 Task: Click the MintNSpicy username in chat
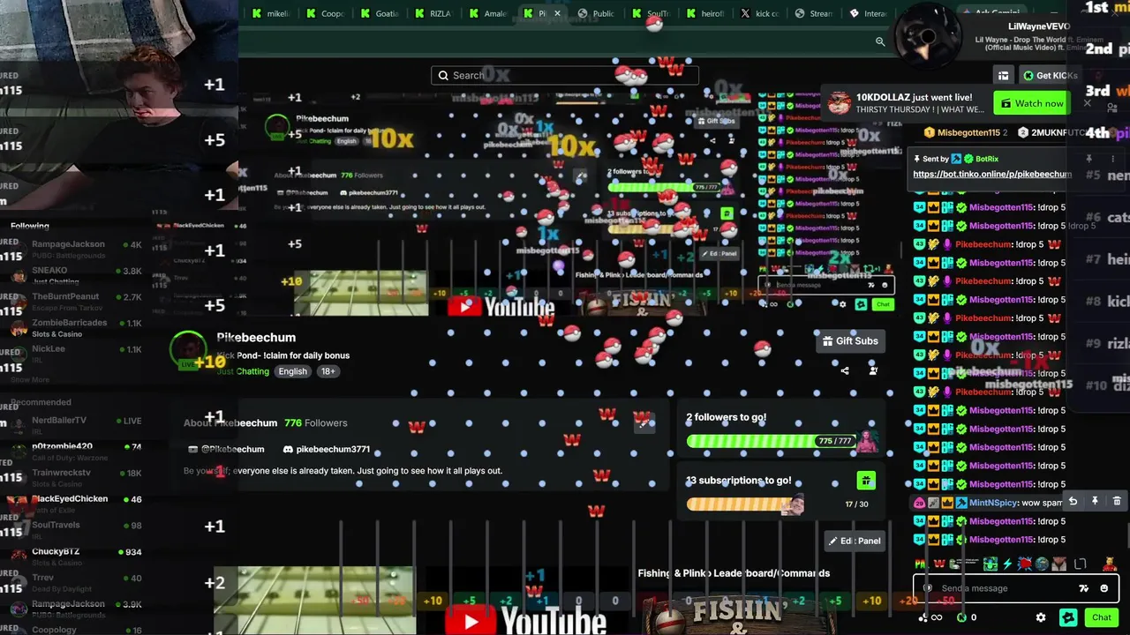(992, 503)
